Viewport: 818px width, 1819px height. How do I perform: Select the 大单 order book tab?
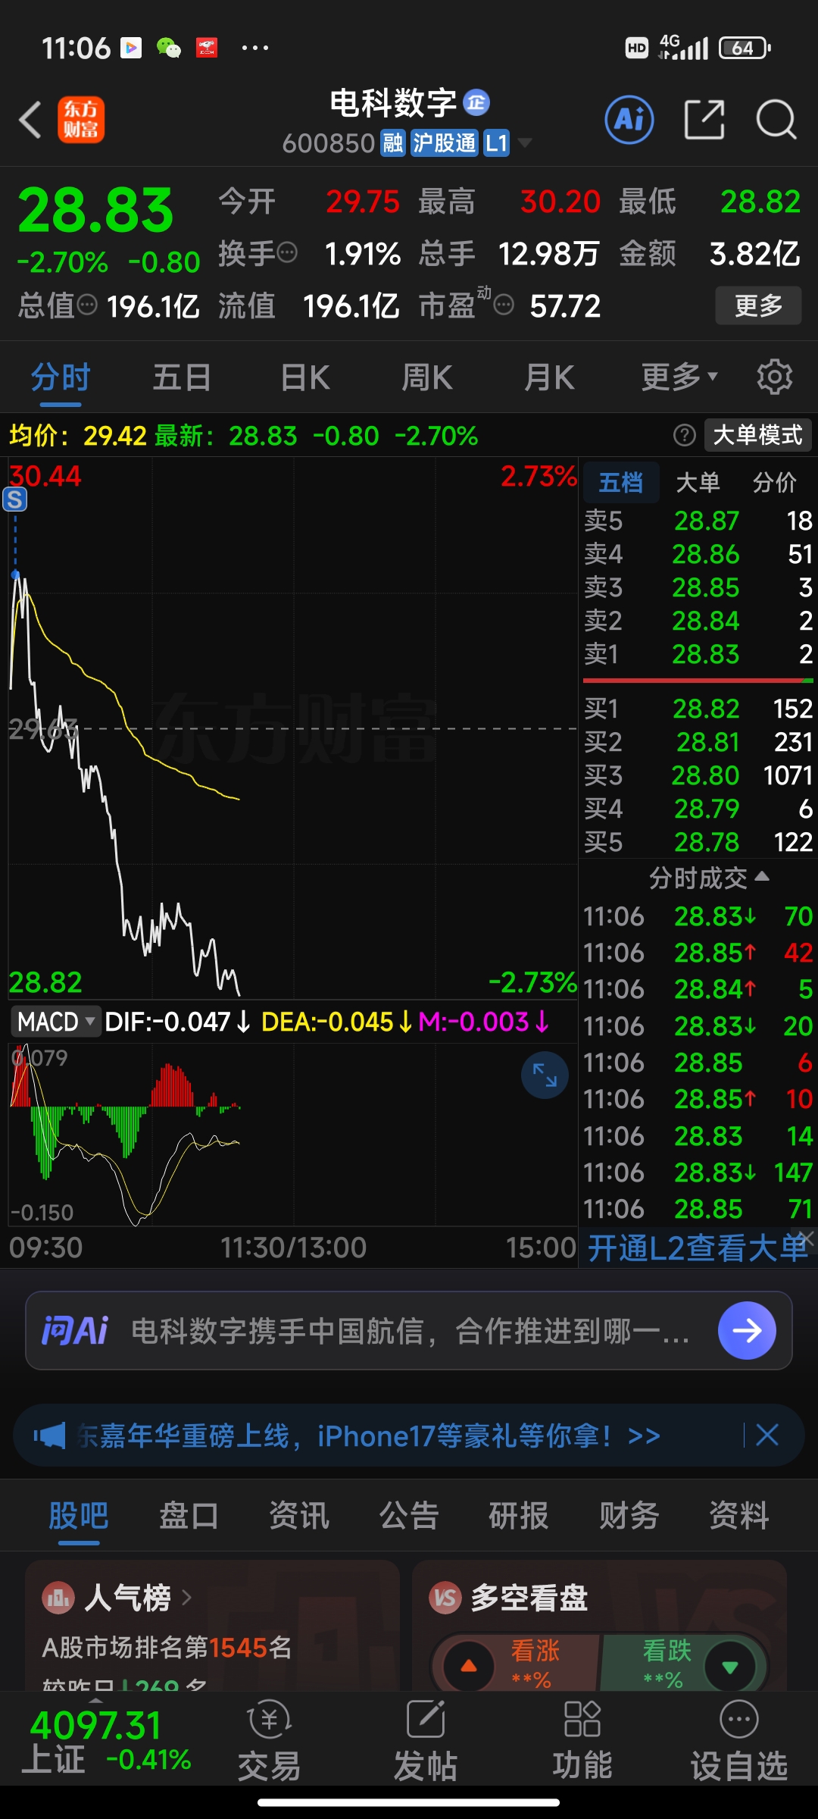(x=698, y=482)
